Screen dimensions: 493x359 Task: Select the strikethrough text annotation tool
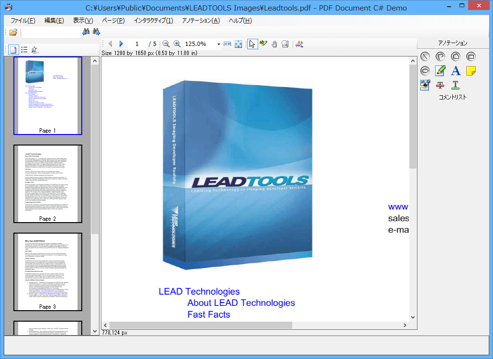[x=440, y=85]
